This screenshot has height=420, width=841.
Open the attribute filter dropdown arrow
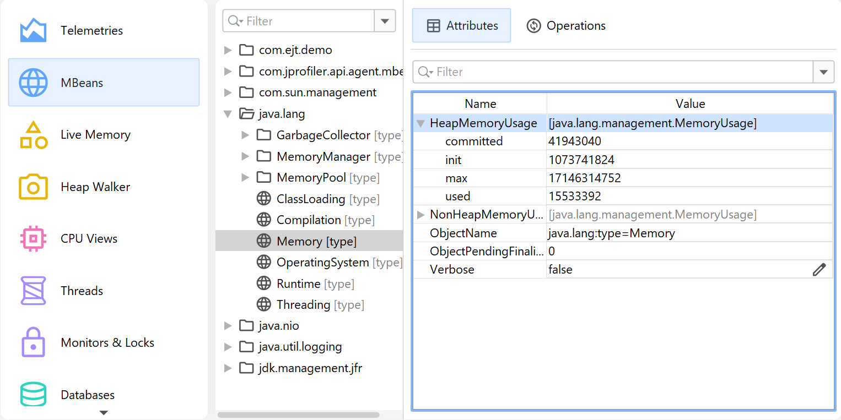click(823, 72)
